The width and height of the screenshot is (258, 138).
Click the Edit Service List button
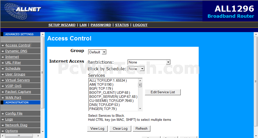[x=163, y=92]
